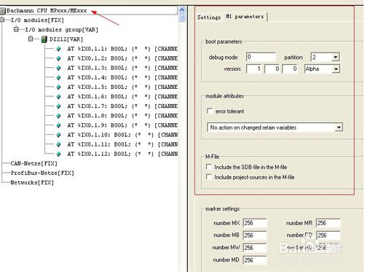Screen dimensions: 365x274
Task: Select channel icon for %IX0.1.9
Action: [58, 125]
